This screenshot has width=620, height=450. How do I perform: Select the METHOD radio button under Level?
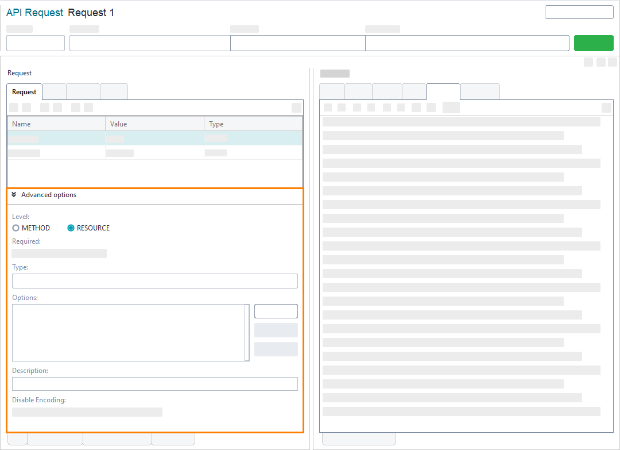tap(15, 228)
